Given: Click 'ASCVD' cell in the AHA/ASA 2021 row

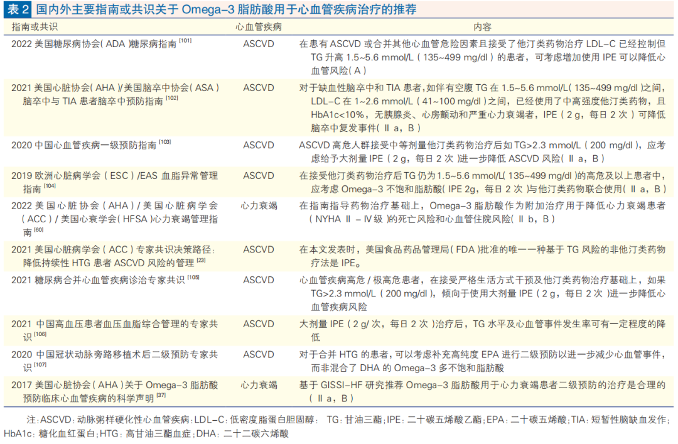Looking at the screenshot, I should [x=259, y=88].
